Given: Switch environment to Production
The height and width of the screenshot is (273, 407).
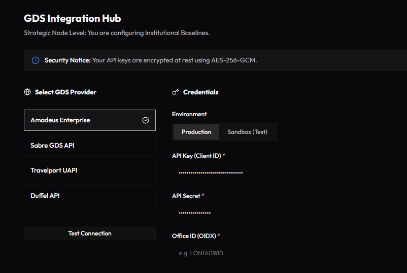Looking at the screenshot, I should (x=196, y=132).
